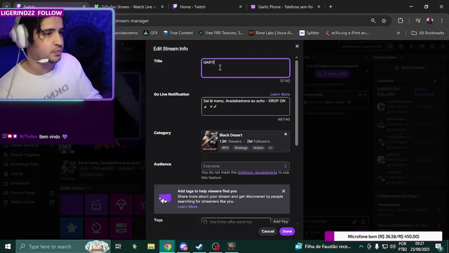This screenshot has width=449, height=253.
Task: Open the volume control in system tray
Action: pyautogui.click(x=393, y=246)
